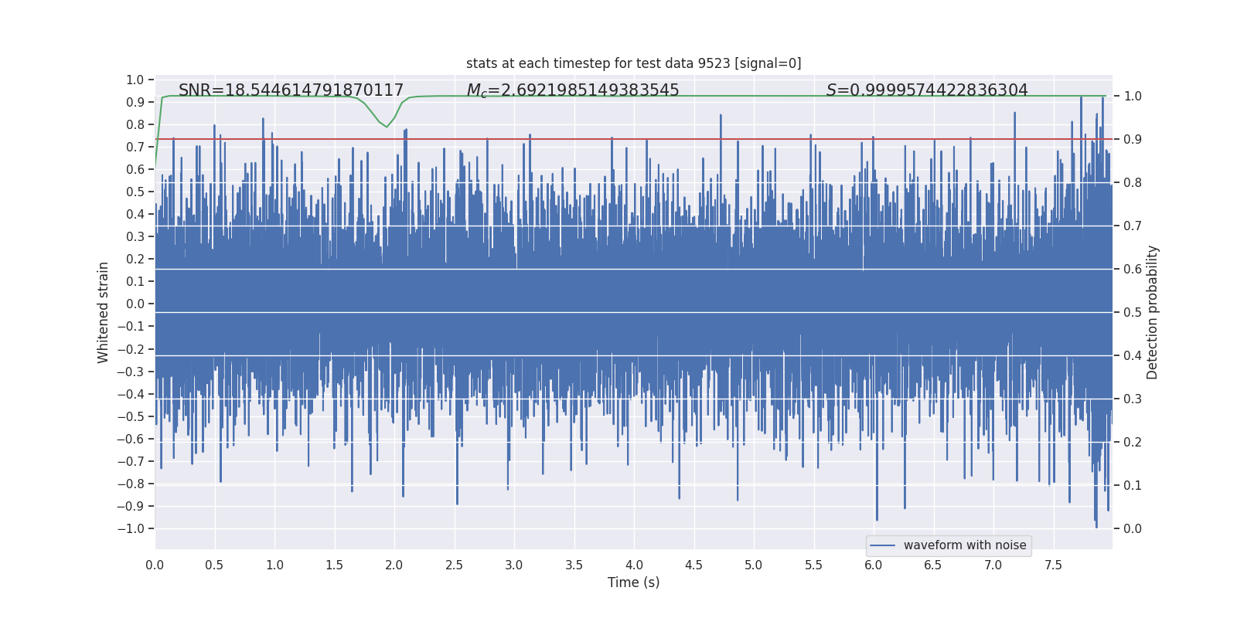Select the S=0.9999574422836304 annotation

click(x=927, y=90)
